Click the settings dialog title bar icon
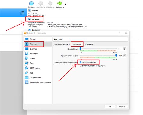Image resolution: width=143 pixels, height=115 pixels. click(x=25, y=33)
